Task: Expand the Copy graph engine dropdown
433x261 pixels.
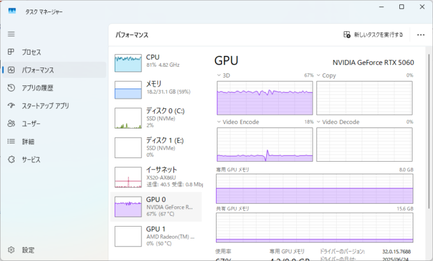Action: [319, 75]
